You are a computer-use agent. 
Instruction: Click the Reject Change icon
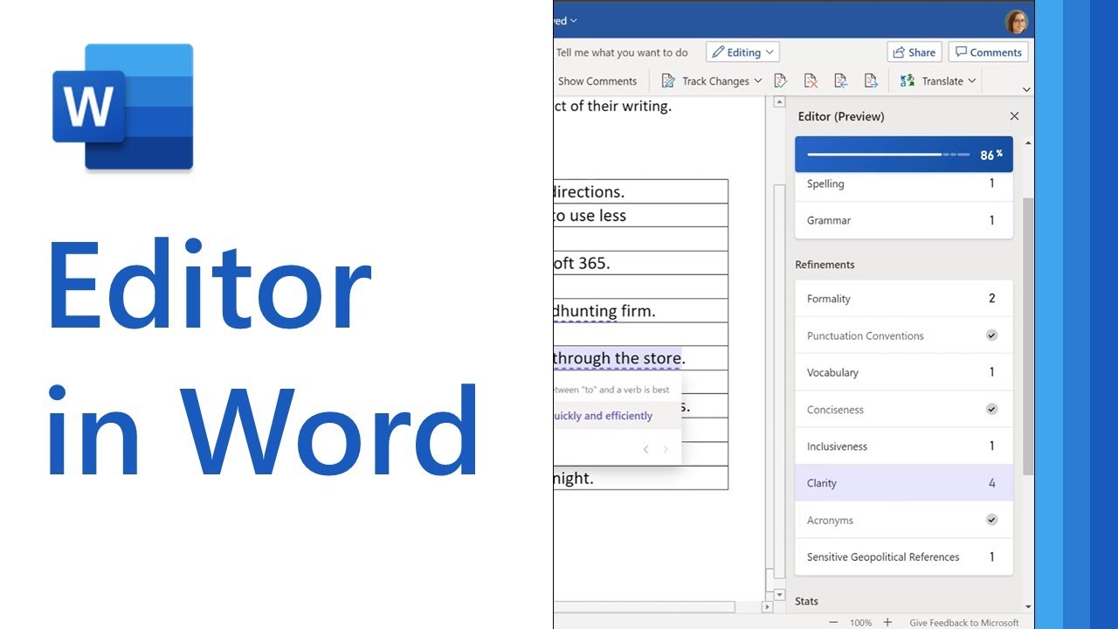click(810, 79)
